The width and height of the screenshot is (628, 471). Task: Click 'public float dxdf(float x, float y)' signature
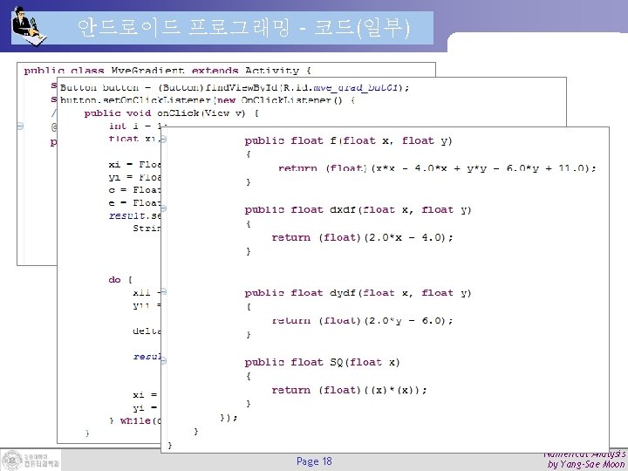[358, 210]
